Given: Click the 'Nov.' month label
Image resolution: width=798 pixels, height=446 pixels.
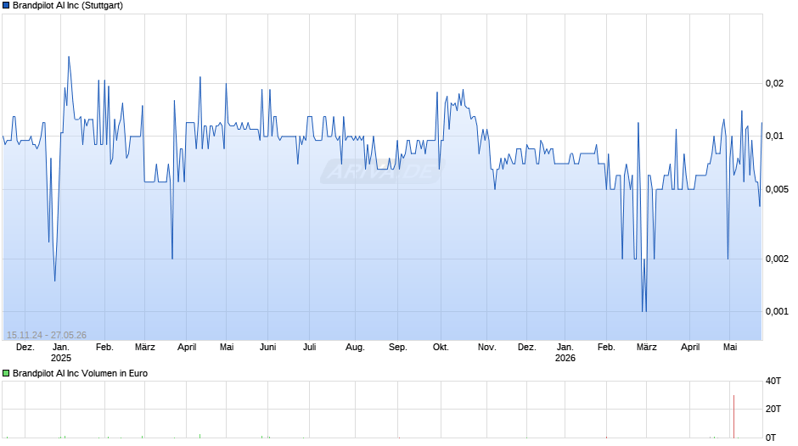Looking at the screenshot, I should (487, 348).
